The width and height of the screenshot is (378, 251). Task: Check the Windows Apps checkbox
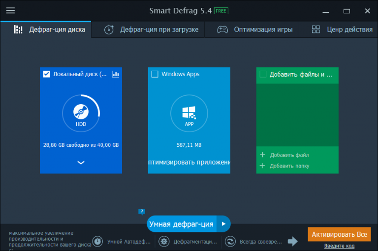point(155,74)
